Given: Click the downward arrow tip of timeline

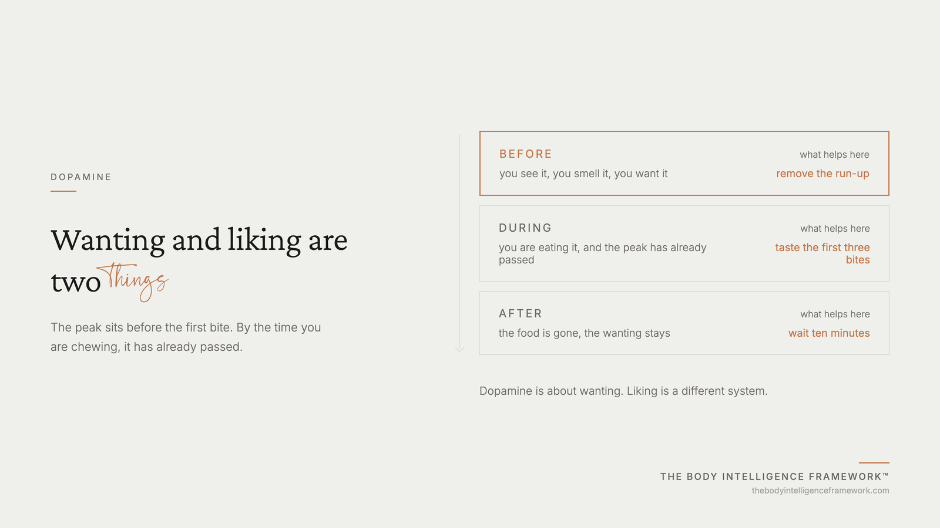Looking at the screenshot, I should coord(459,349).
